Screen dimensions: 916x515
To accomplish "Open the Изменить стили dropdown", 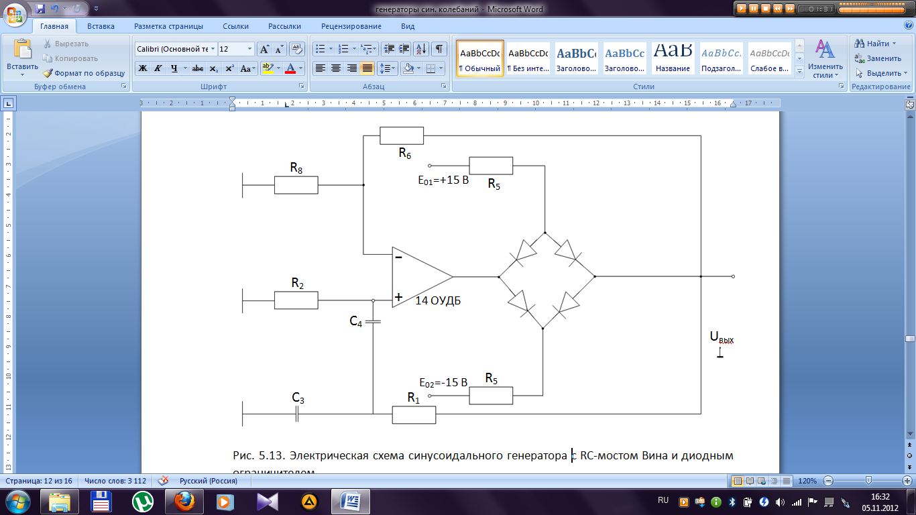I will point(825,59).
